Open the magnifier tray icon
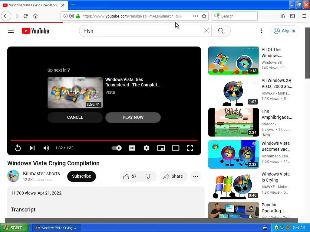The width and height of the screenshot is (310, 232). click(x=288, y=228)
